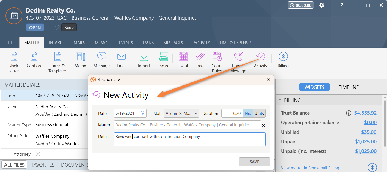This screenshot has width=387, height=172.
Task: Select the Info row in Matter Details
Action: point(44,96)
